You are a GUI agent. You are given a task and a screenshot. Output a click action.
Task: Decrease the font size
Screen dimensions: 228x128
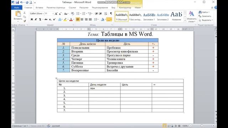click(x=60, y=14)
